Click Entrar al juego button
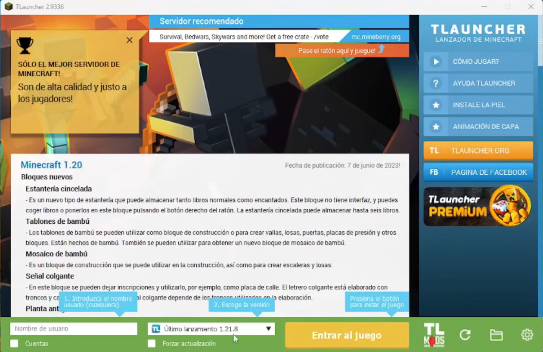543x352 pixels. tap(347, 335)
